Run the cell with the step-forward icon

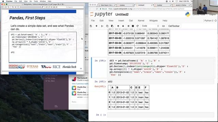(128, 26)
